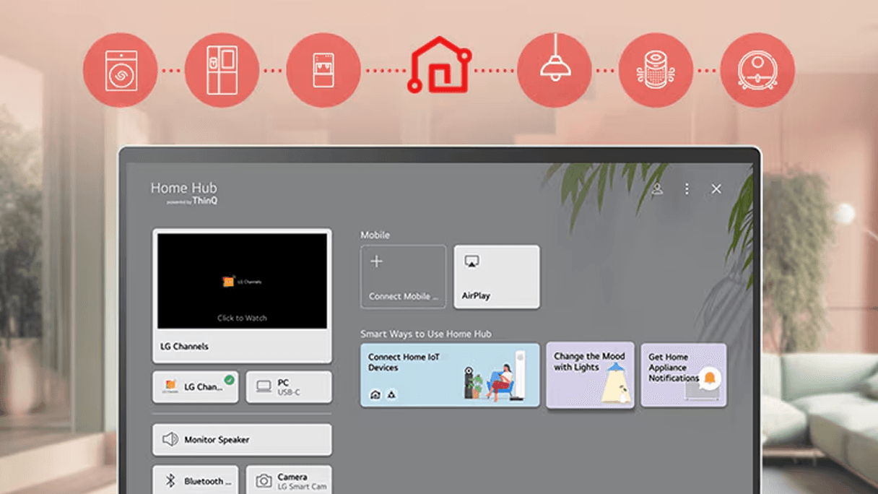Select Monitor Speaker audio output

point(242,440)
